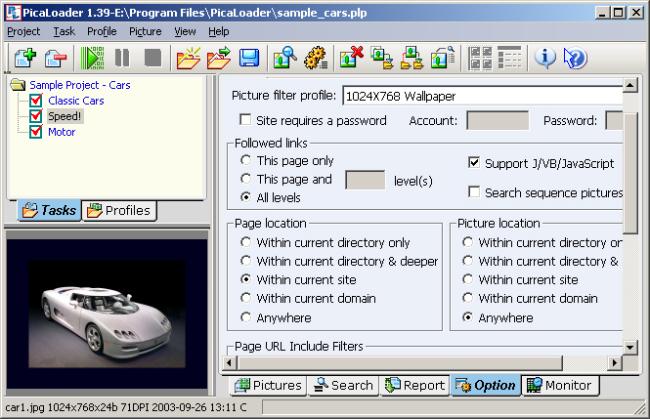Click the delete picture red X icon
This screenshot has height=419, width=650.
[352, 58]
